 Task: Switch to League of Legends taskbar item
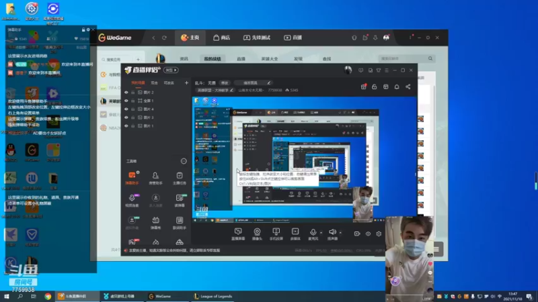point(213,297)
